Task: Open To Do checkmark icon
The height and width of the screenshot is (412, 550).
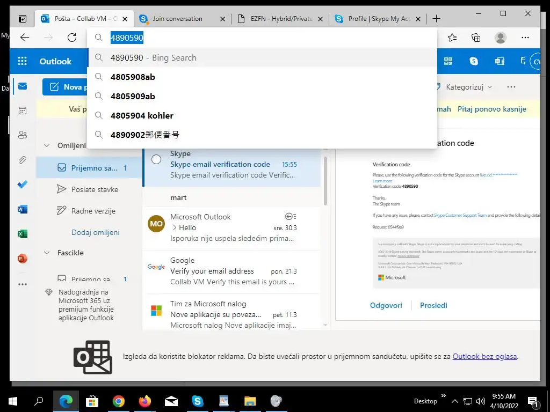Action: (x=23, y=185)
